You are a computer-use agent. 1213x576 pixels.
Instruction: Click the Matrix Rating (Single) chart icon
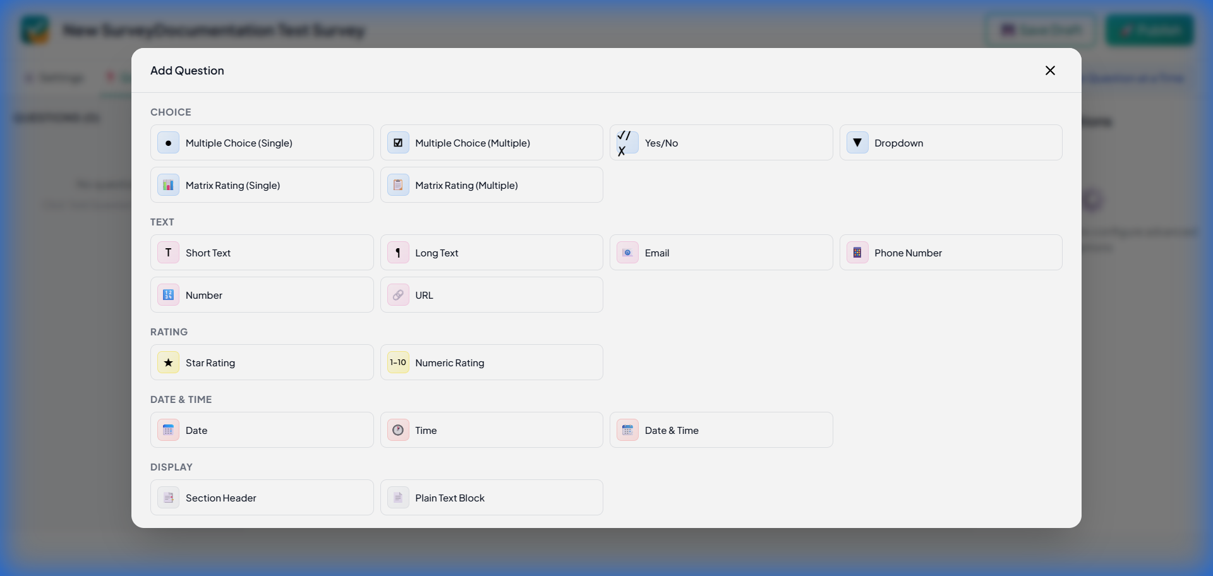[167, 184]
